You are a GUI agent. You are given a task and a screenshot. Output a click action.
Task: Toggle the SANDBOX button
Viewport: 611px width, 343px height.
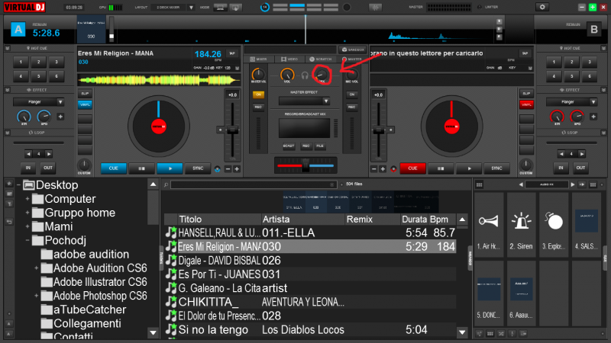coord(353,50)
